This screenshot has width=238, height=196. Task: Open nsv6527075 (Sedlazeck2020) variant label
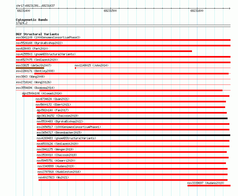[x=37, y=60]
